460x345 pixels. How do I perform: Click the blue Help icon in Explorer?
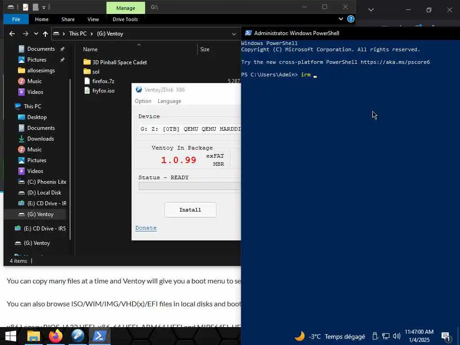click(x=350, y=19)
